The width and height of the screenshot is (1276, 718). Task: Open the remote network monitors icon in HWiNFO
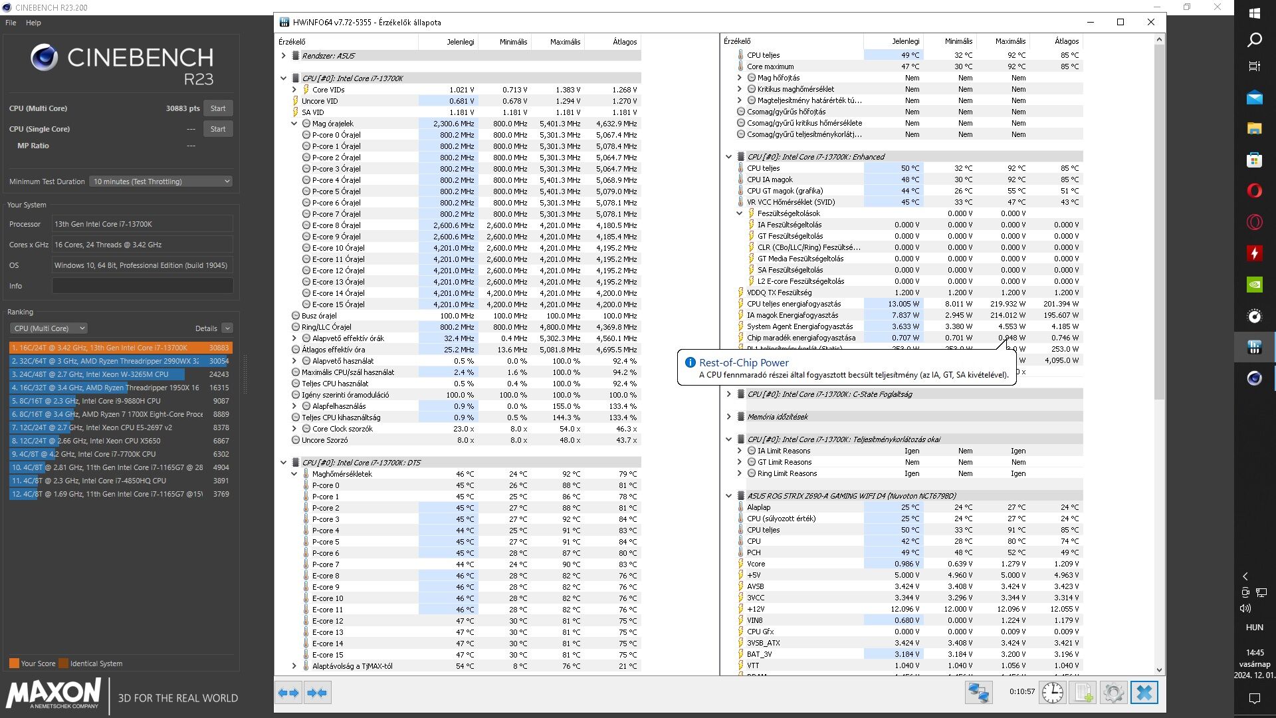[x=978, y=693]
